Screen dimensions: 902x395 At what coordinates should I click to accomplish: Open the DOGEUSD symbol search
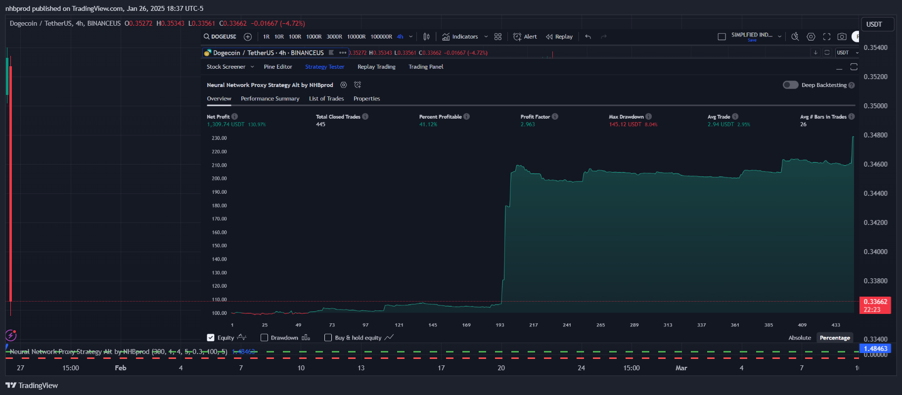pyautogui.click(x=220, y=37)
